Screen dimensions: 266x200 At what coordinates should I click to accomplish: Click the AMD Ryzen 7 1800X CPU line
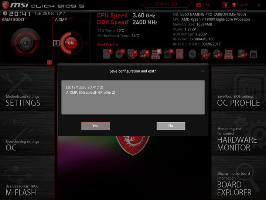point(212,19)
